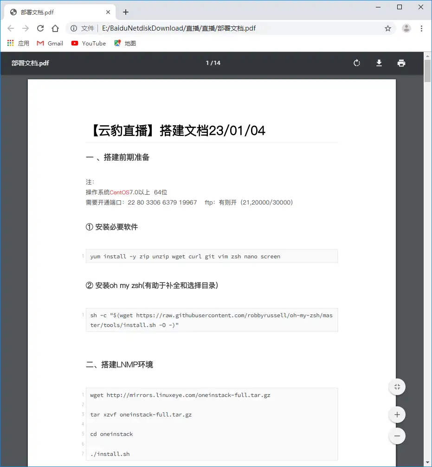Select the 部署文档.pdf tab
The width and height of the screenshot is (432, 467).
[x=56, y=12]
